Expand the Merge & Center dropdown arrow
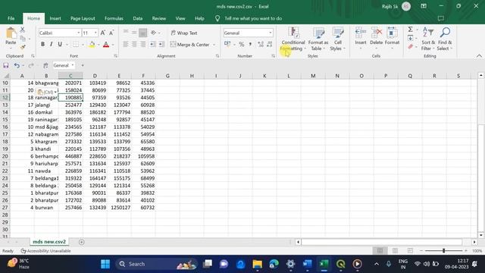 (214, 45)
